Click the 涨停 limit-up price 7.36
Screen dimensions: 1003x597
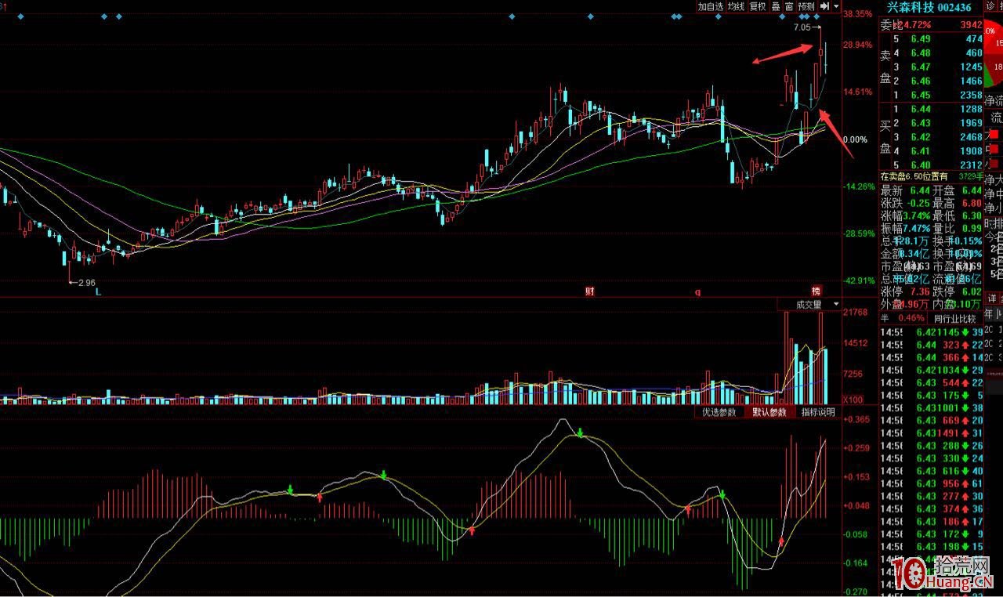pyautogui.click(x=918, y=291)
